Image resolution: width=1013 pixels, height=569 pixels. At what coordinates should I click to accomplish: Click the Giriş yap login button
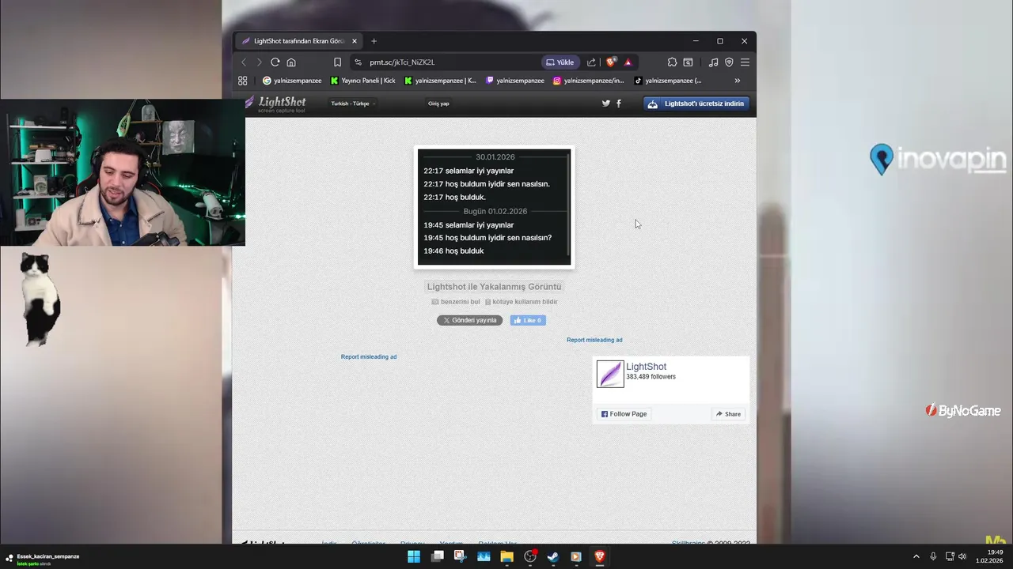438,104
